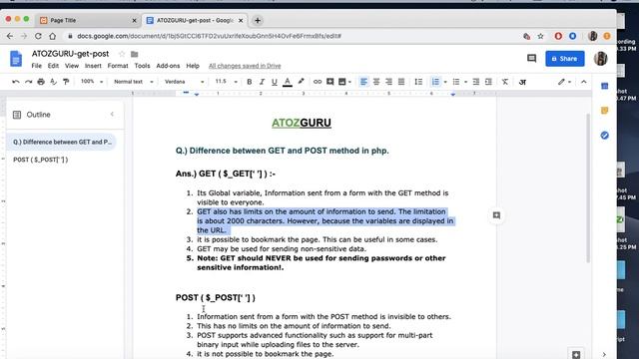The width and height of the screenshot is (639, 359).
Task: Click All changes saved in Drive link
Action: pyautogui.click(x=245, y=66)
